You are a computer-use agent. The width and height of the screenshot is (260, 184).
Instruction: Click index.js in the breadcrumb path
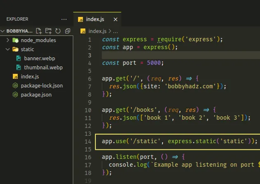[97, 31]
